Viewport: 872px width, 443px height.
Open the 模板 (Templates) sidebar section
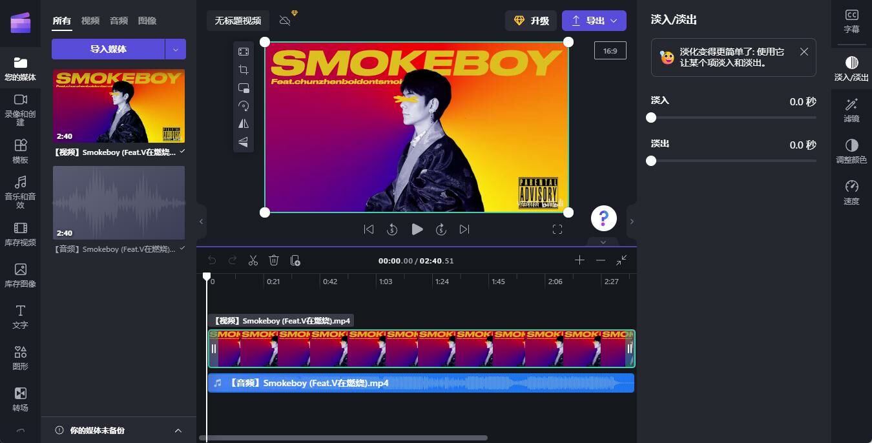20,151
